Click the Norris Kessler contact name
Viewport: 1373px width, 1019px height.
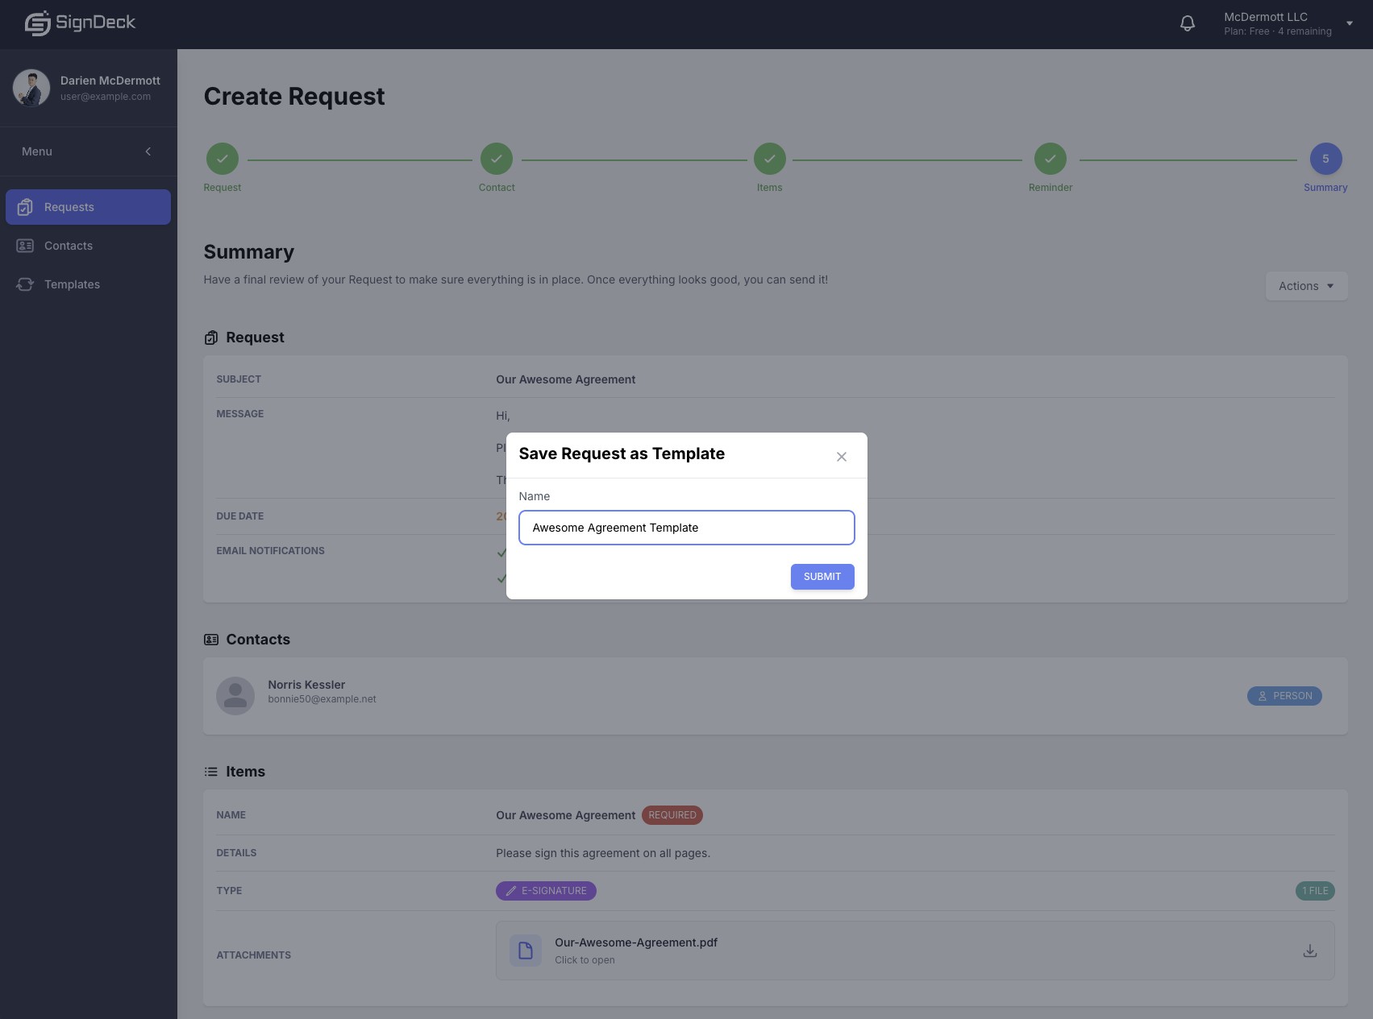pyautogui.click(x=306, y=685)
